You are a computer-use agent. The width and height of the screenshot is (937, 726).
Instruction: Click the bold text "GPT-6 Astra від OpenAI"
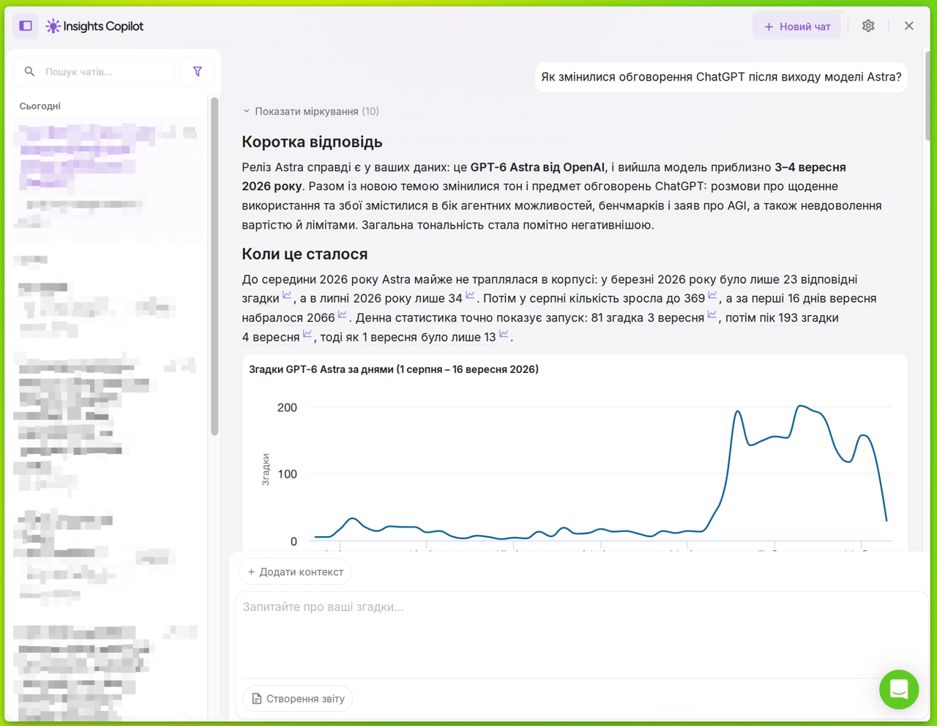click(537, 167)
